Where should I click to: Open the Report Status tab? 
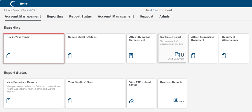[80, 16]
